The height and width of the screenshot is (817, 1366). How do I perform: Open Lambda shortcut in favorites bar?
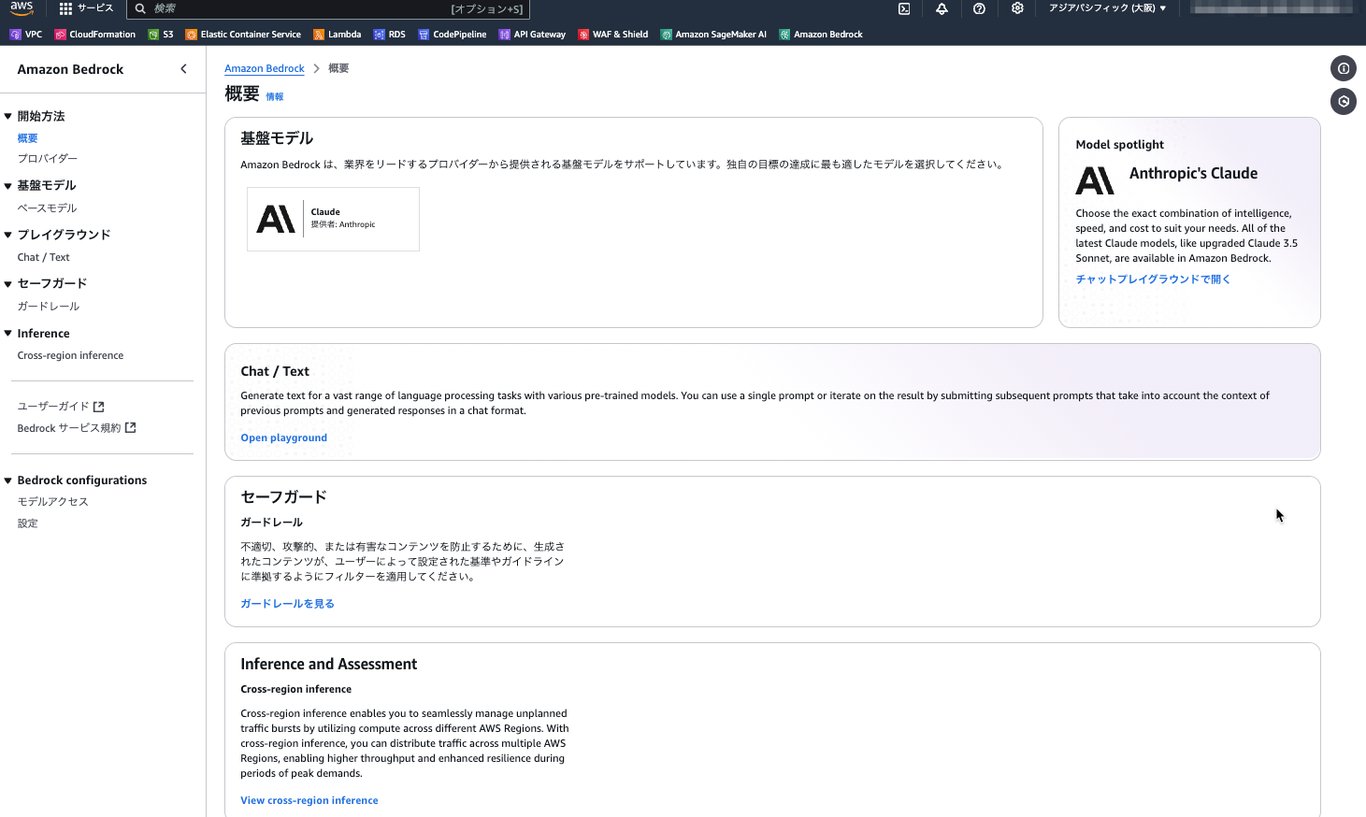[x=338, y=35]
